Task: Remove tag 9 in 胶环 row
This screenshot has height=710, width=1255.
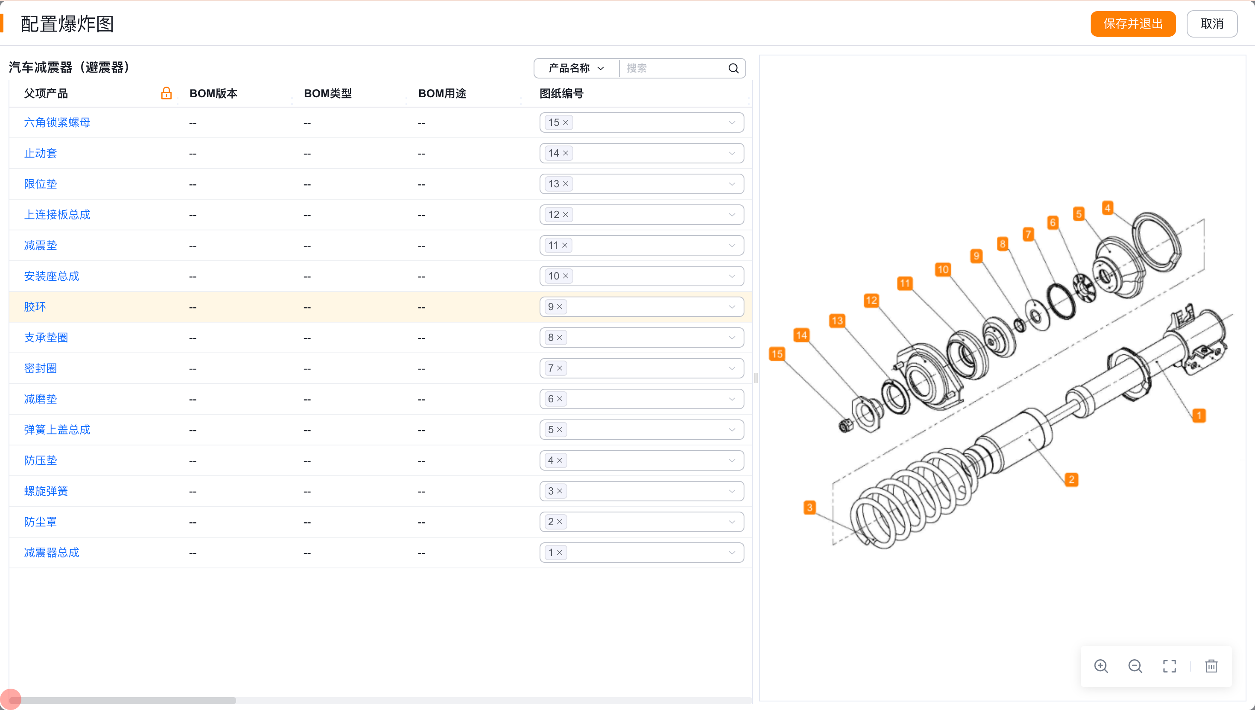Action: [560, 307]
